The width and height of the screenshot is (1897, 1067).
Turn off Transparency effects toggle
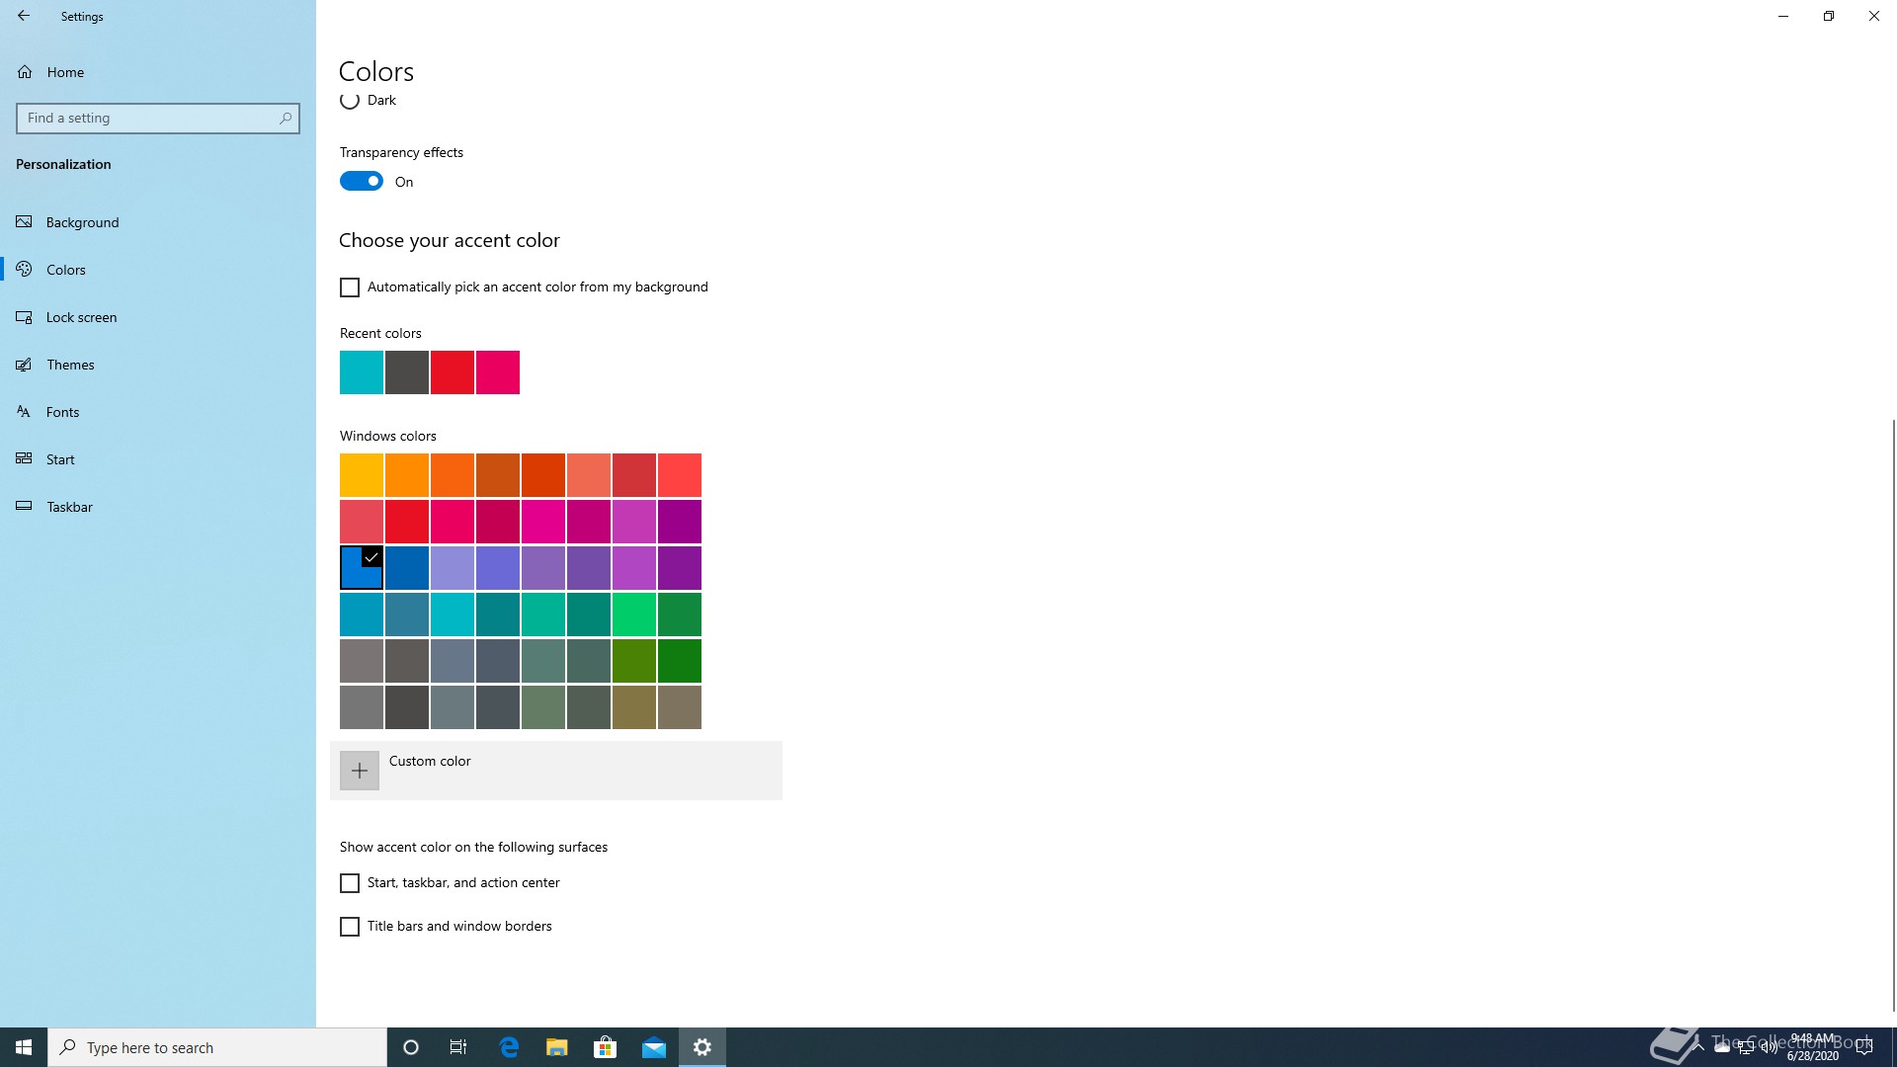pos(362,182)
